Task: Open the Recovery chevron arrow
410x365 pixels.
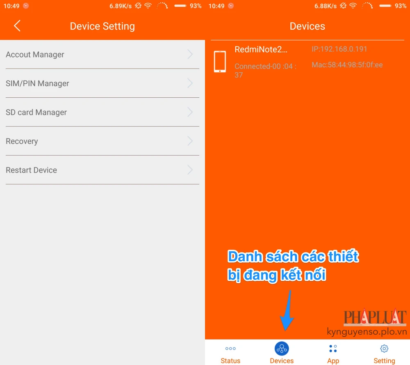Action: pyautogui.click(x=190, y=141)
